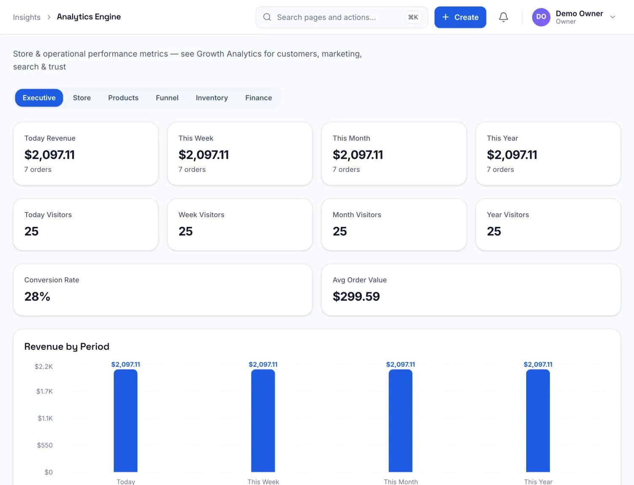Select the Month Visitors card
Image resolution: width=634 pixels, height=485 pixels.
coord(394,225)
